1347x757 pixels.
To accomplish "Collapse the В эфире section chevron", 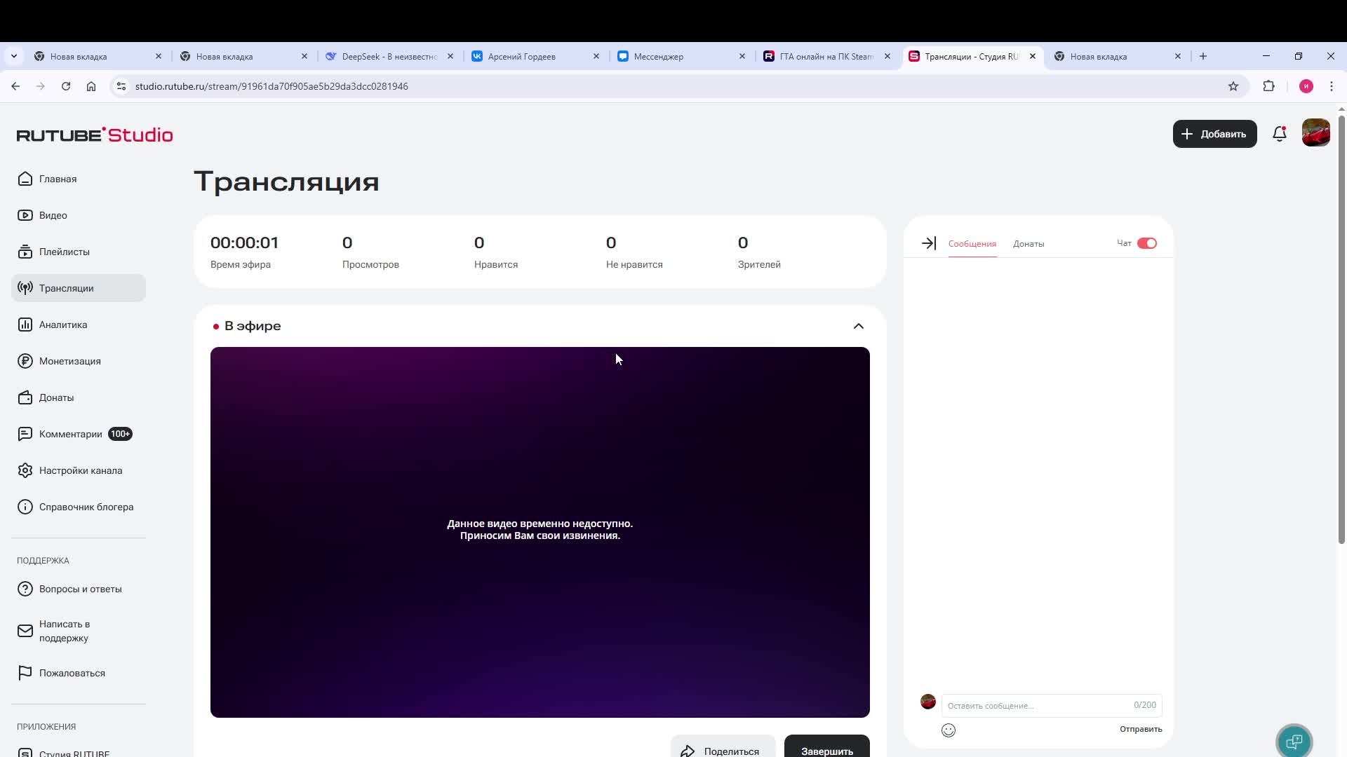I will tap(858, 326).
